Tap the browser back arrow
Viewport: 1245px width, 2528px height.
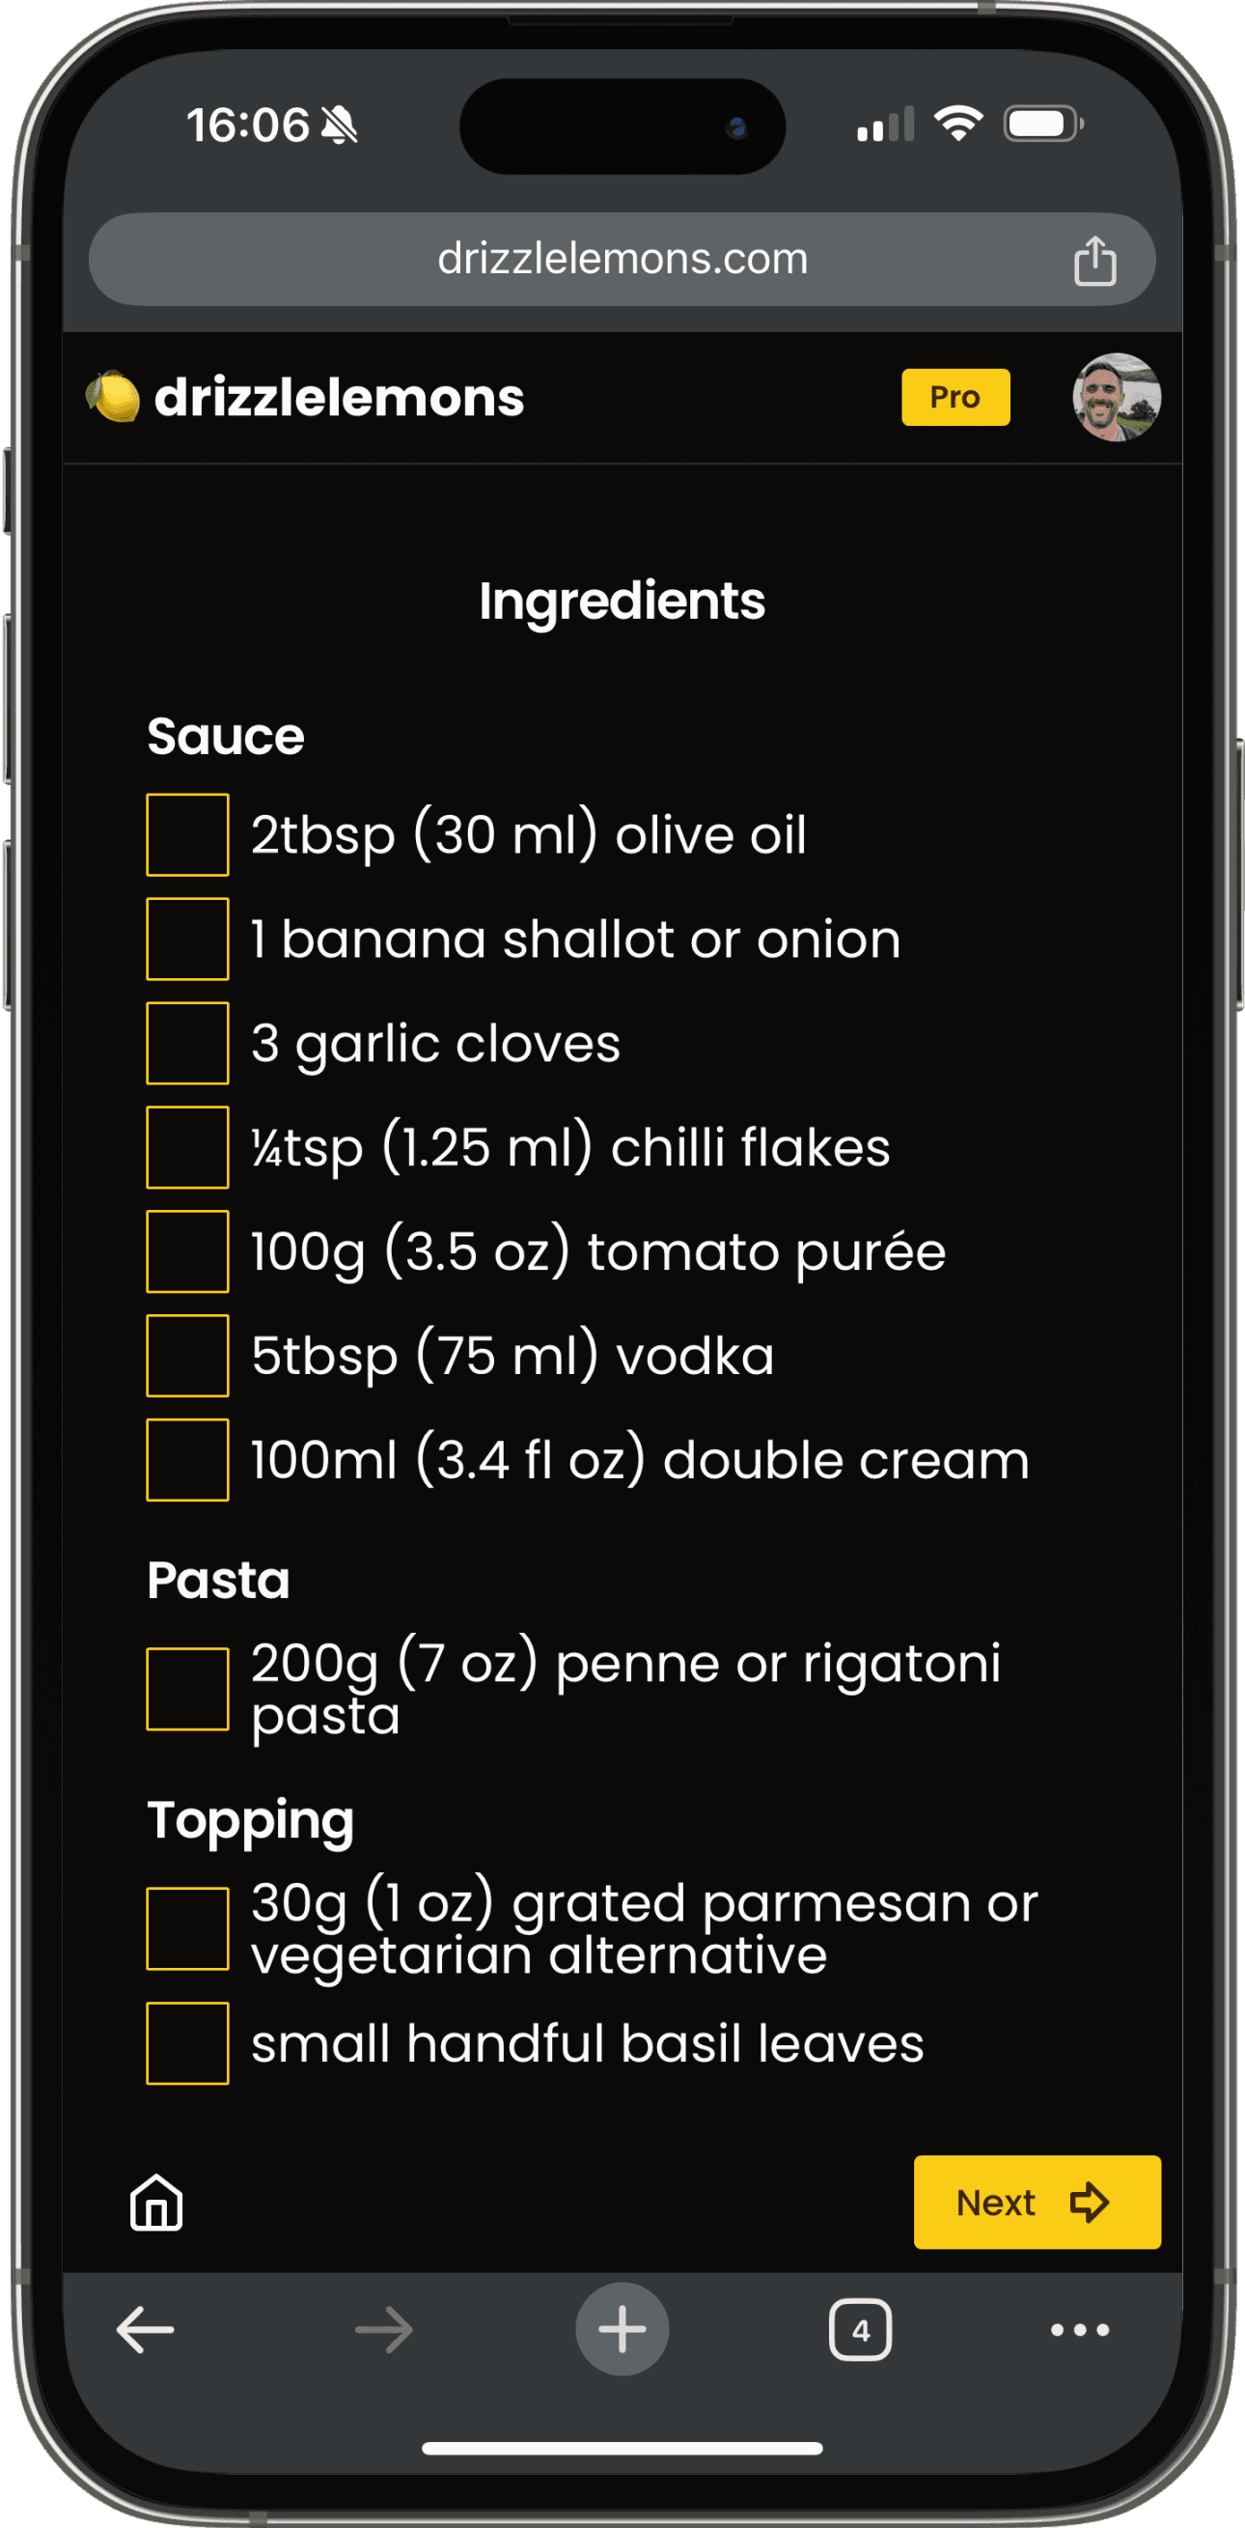[x=145, y=2329]
